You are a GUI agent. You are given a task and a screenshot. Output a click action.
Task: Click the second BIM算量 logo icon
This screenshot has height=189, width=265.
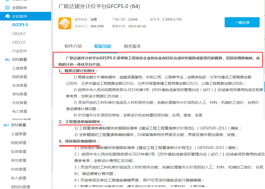click(x=6, y=125)
